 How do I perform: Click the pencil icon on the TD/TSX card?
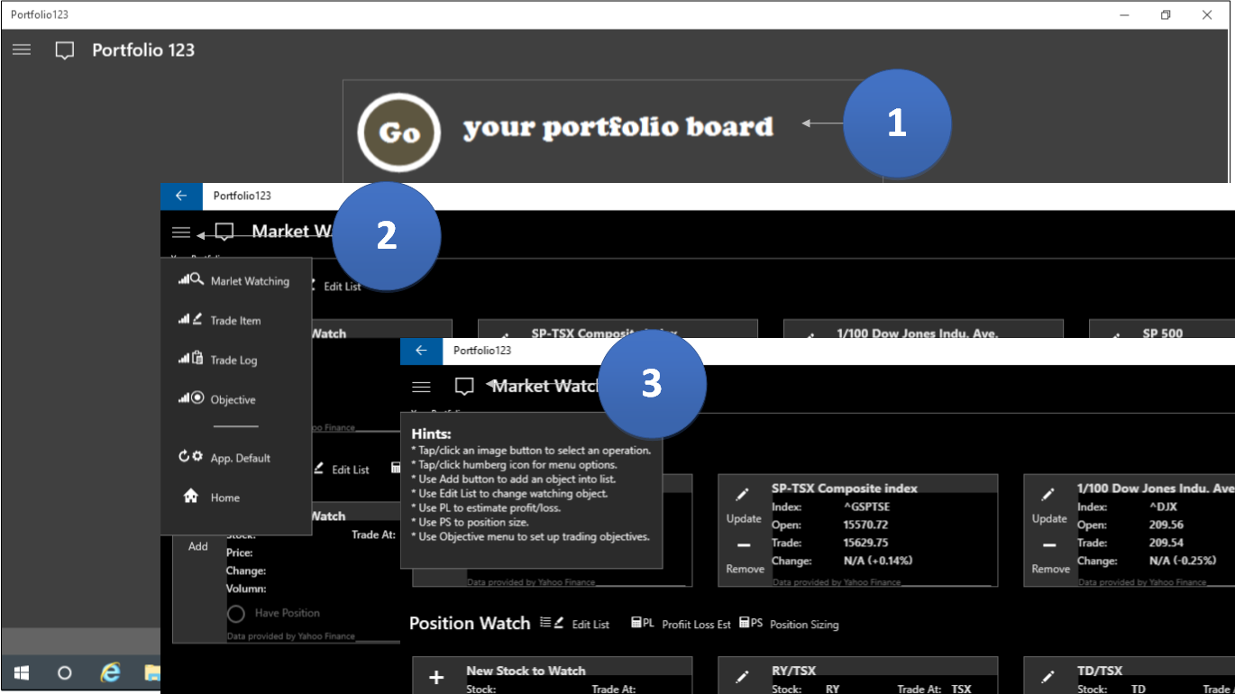pos(1048,676)
